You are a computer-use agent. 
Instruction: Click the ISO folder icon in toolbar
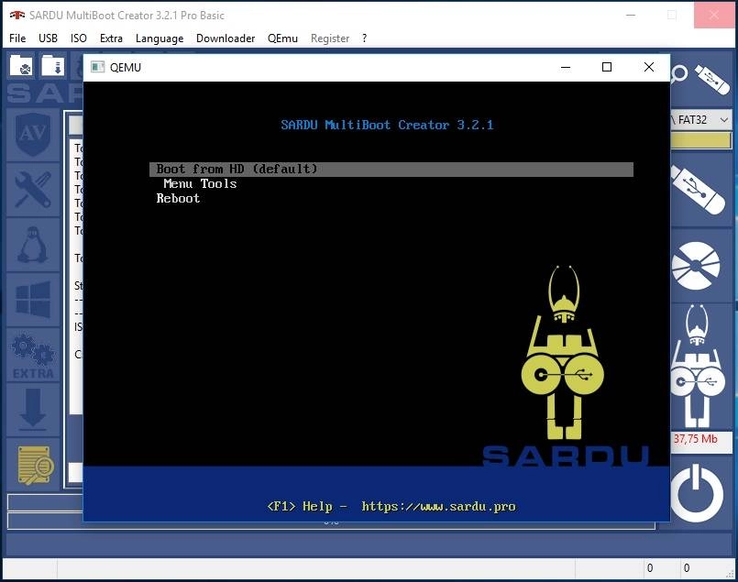tap(21, 65)
